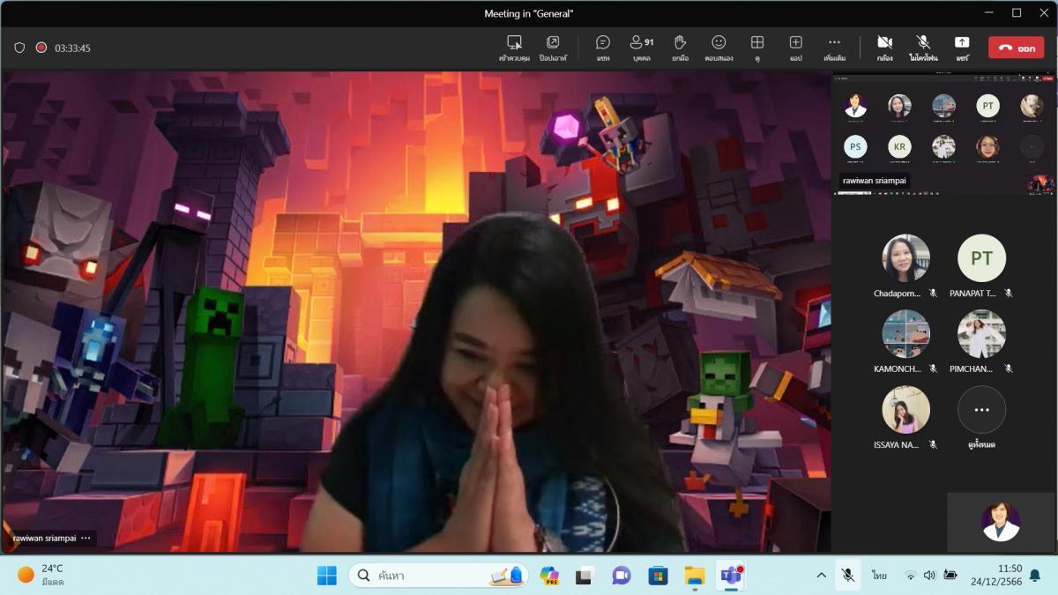Click the meeting timer 03:33:45

point(73,48)
